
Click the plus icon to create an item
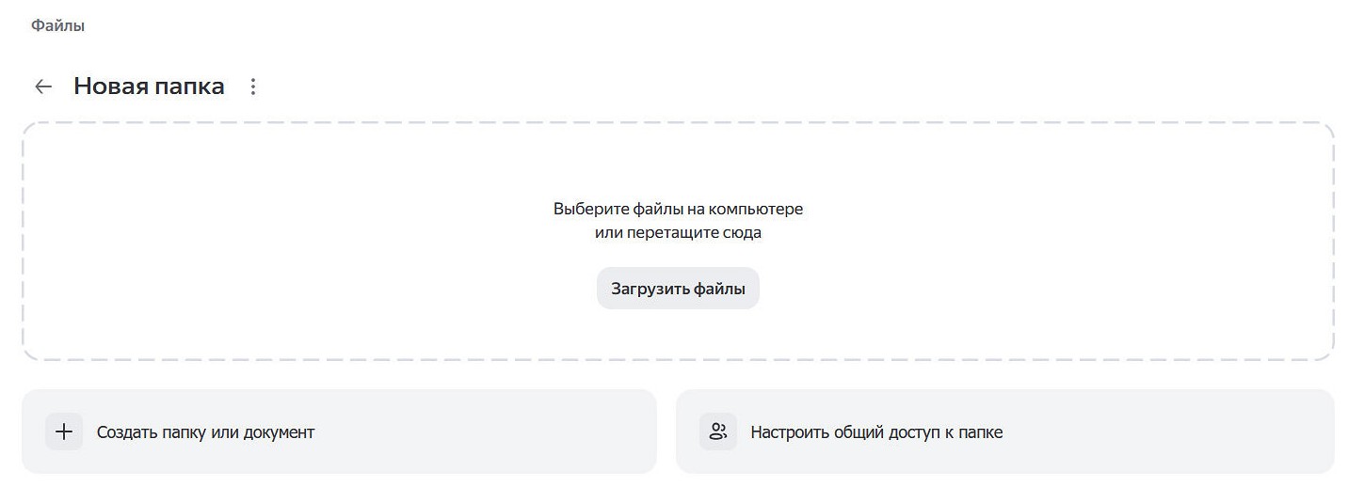(x=64, y=432)
